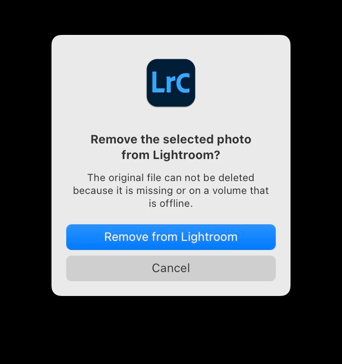Screen dimensions: 342x364
Task: Click the 'is offline.' text line
Action: (171, 203)
